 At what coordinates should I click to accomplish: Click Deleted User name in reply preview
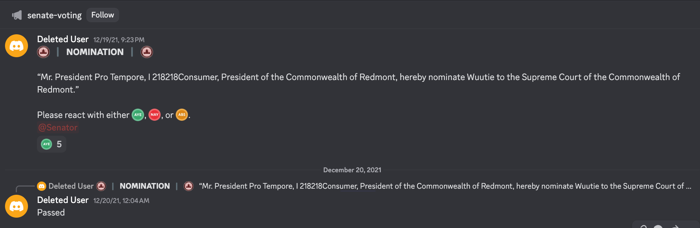coord(71,186)
